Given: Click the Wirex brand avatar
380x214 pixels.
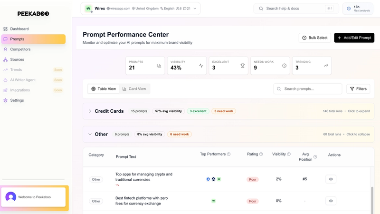Looking at the screenshot, I should tap(88, 9).
